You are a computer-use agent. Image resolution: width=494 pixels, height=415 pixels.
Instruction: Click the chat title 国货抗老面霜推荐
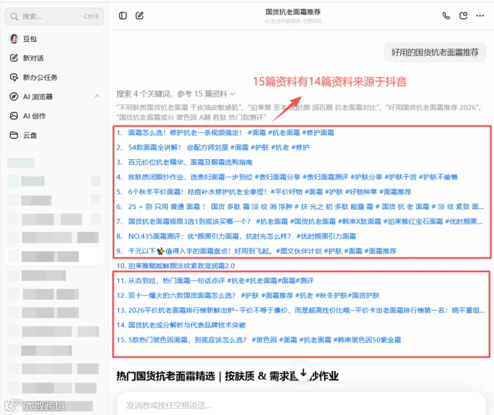pos(293,12)
